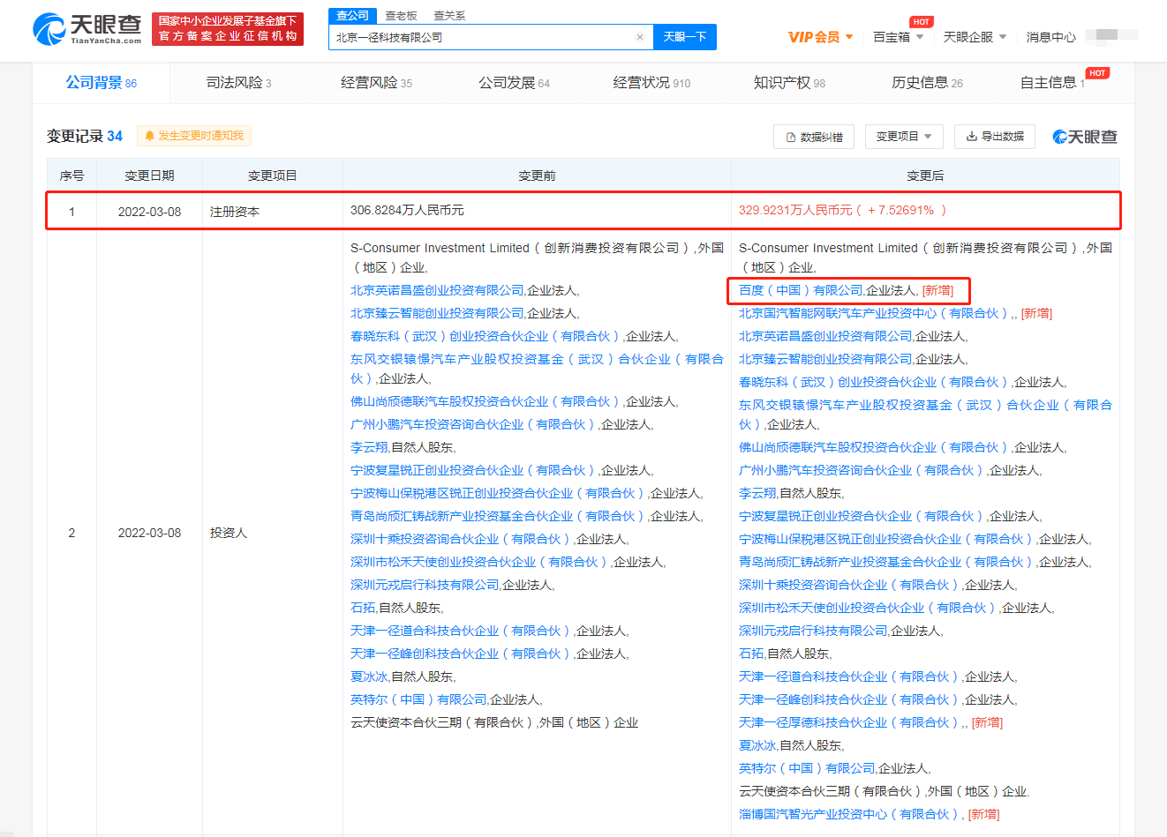Image resolution: width=1167 pixels, height=837 pixels.
Task: Clear the search box with the X icon
Action: point(640,37)
